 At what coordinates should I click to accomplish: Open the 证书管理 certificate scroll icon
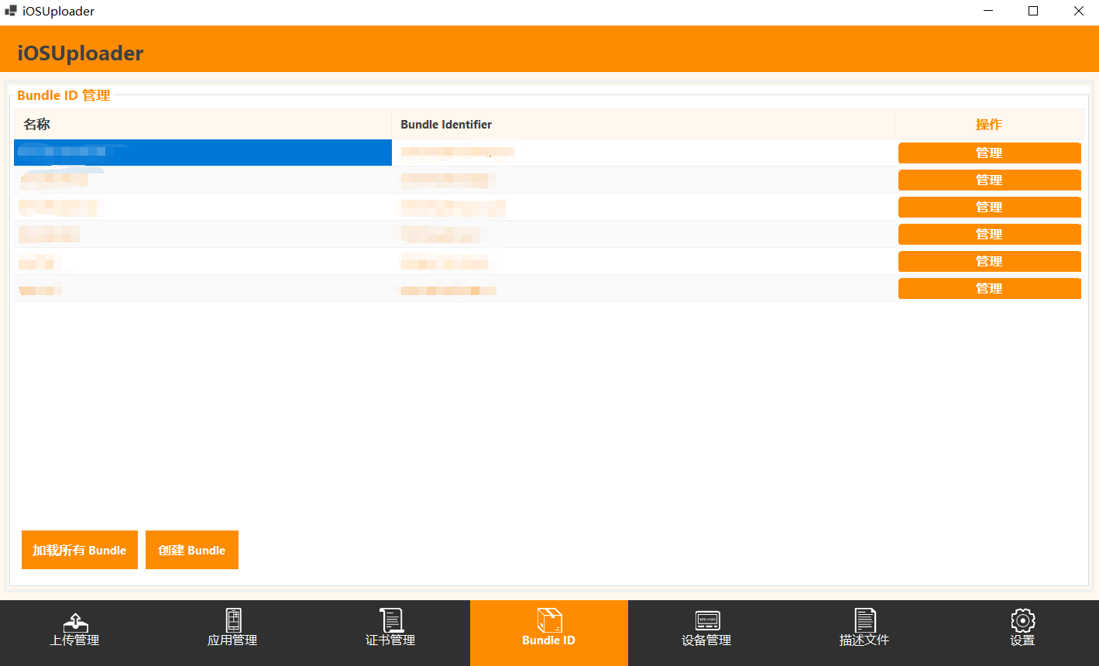click(x=391, y=620)
